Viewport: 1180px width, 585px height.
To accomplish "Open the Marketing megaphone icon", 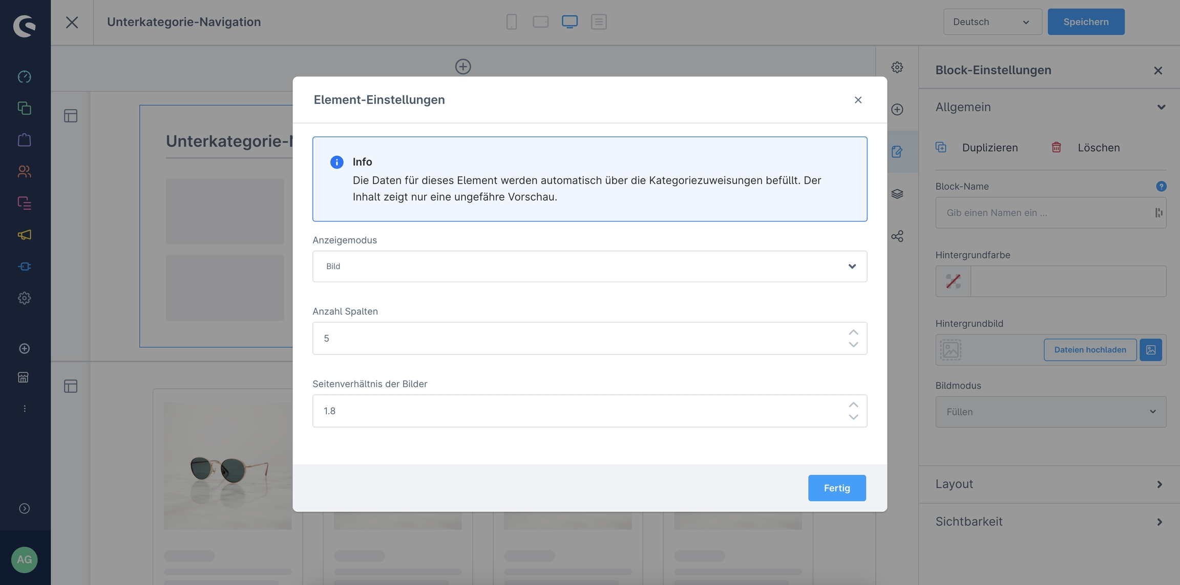I will pyautogui.click(x=24, y=235).
